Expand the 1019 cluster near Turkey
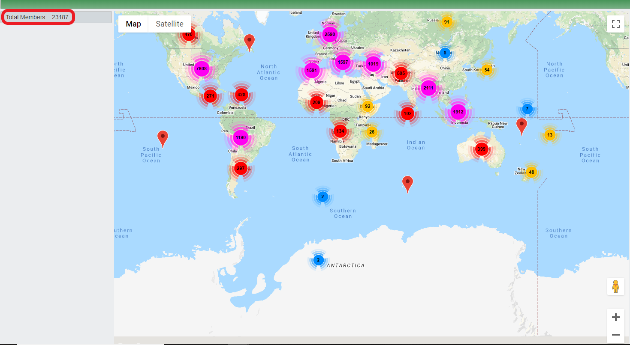The height and width of the screenshot is (345, 630). [373, 64]
